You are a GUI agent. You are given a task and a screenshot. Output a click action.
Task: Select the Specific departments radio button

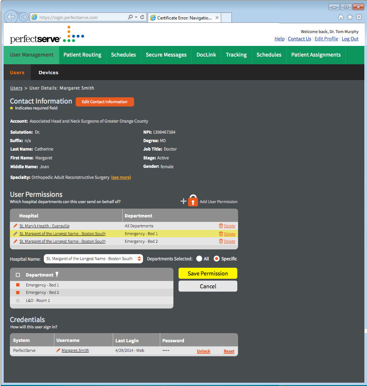(216, 259)
